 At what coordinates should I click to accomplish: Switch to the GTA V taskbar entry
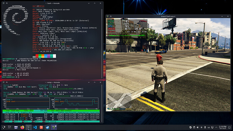54,127
